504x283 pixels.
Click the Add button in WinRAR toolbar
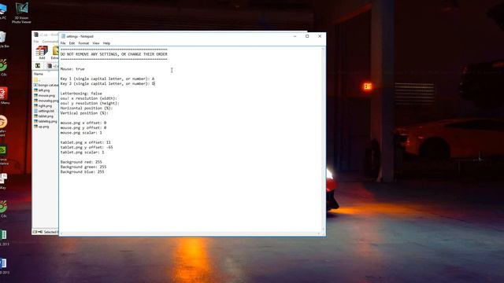coord(42,53)
